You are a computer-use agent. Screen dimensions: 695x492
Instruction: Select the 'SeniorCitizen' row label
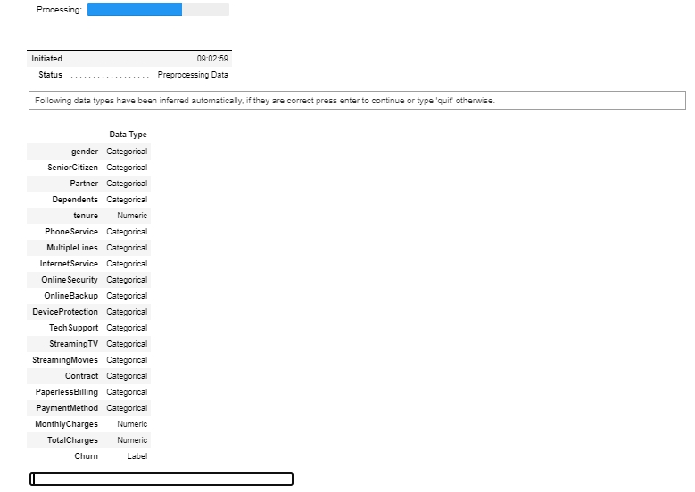(73, 168)
